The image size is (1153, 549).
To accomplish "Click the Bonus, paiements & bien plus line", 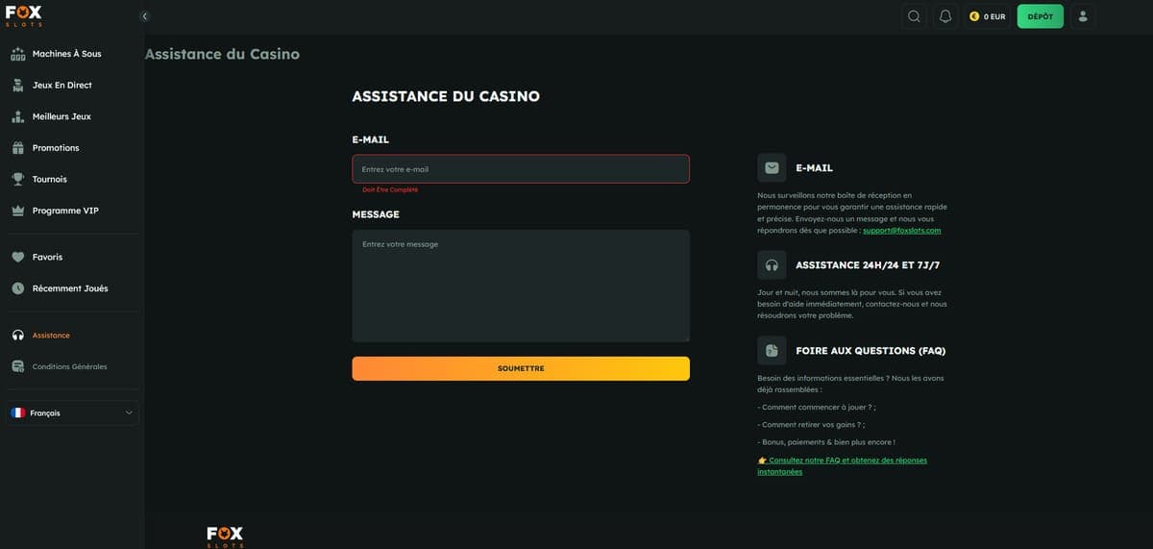I will coord(826,442).
